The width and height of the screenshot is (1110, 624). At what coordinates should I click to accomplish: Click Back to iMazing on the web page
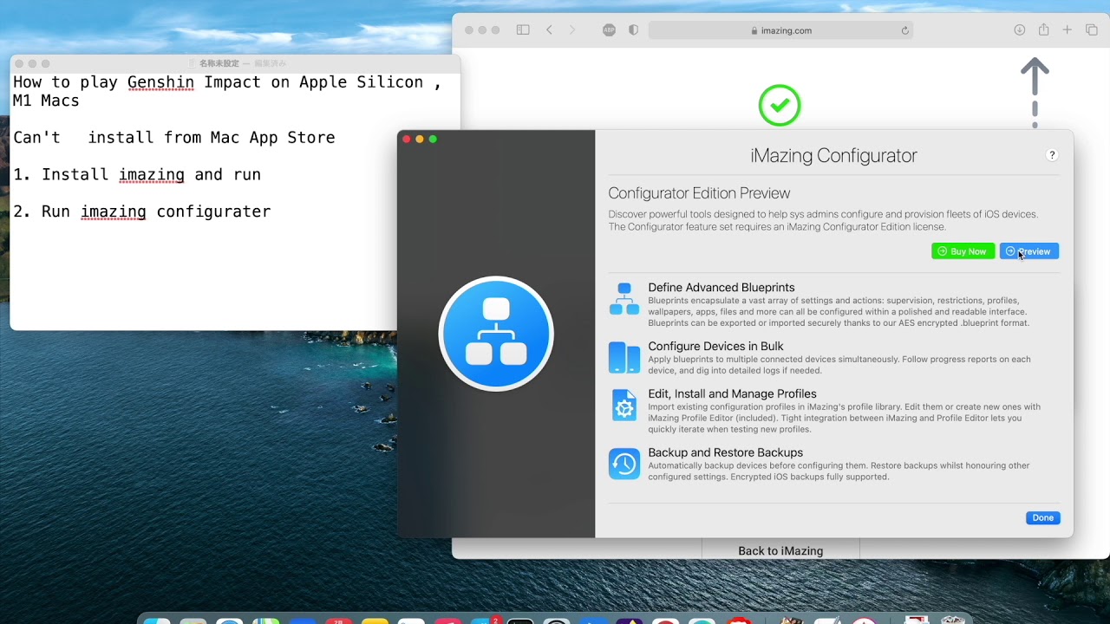(x=780, y=550)
